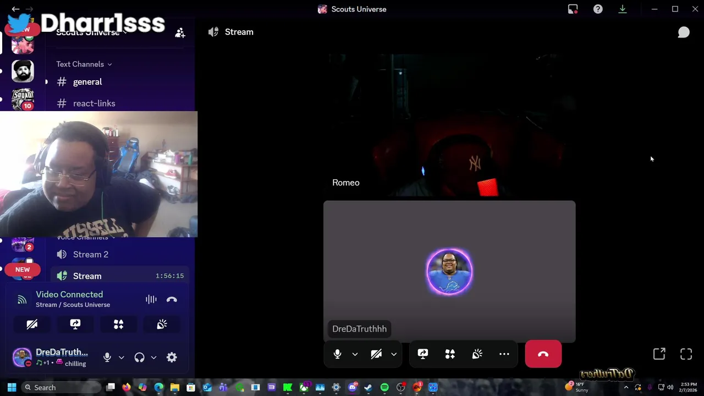Enter full screen call view
Viewport: 704px width, 396px height.
686,354
